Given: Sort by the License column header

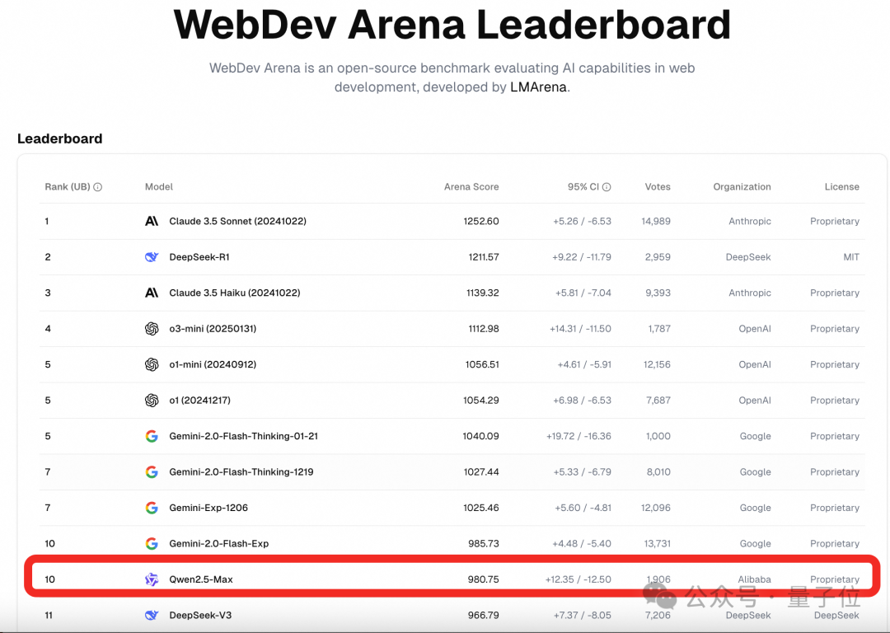Looking at the screenshot, I should (841, 187).
